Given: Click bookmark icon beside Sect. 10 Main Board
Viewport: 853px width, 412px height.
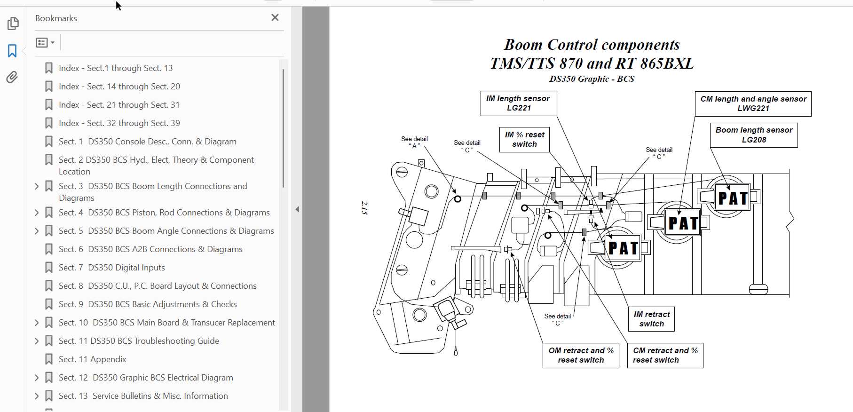Looking at the screenshot, I should tap(48, 323).
